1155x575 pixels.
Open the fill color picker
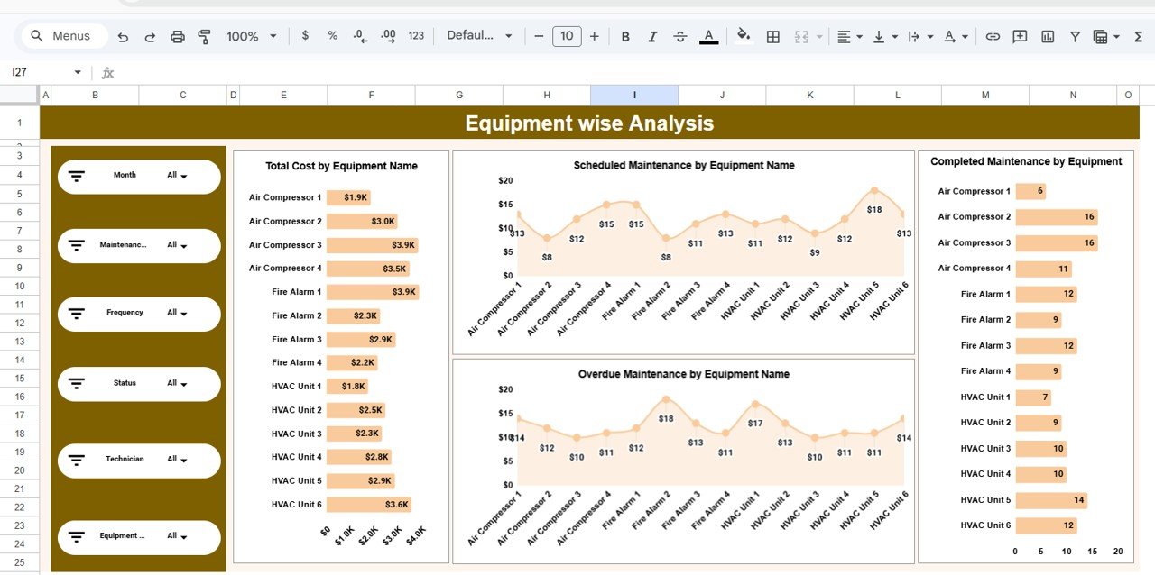744,36
